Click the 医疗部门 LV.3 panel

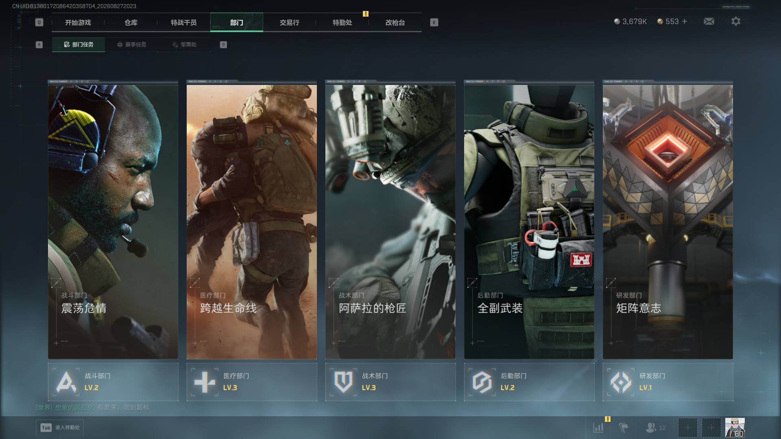click(252, 382)
